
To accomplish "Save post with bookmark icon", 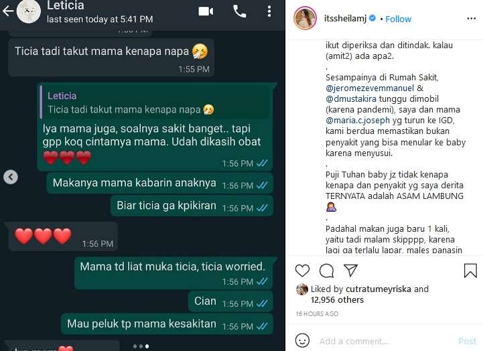I will point(470,271).
